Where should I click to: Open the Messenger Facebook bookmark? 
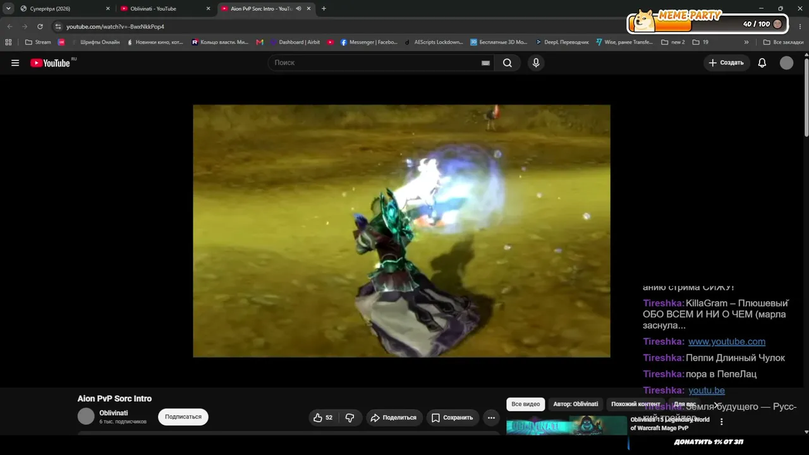(369, 42)
